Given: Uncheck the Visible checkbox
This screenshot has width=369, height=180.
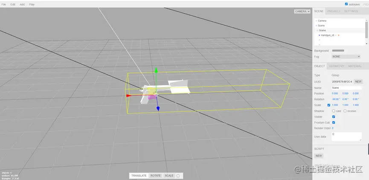Looking at the screenshot, I should 334,117.
